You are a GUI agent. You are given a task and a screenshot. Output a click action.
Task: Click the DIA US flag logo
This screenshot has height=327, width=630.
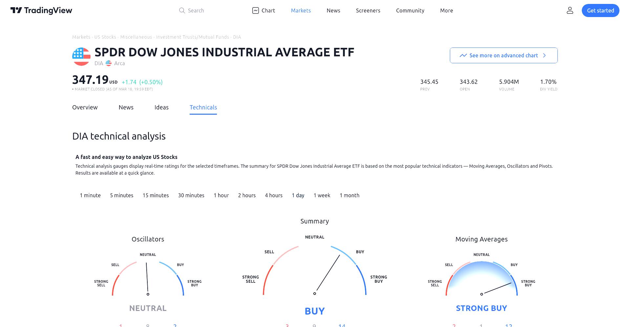pyautogui.click(x=81, y=57)
